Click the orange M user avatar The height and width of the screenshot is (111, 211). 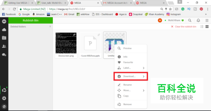click(x=160, y=20)
